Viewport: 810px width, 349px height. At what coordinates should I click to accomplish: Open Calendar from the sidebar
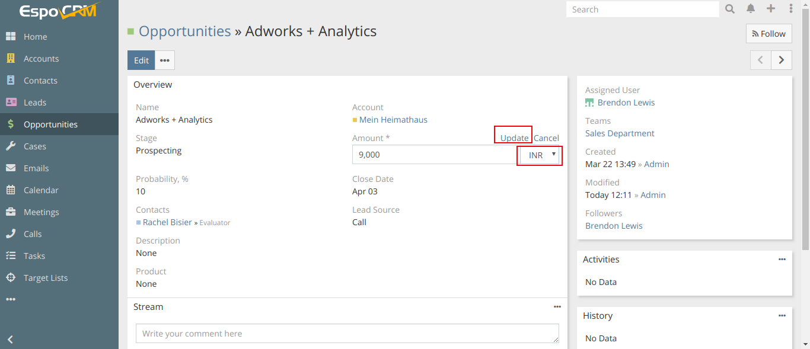(x=41, y=190)
